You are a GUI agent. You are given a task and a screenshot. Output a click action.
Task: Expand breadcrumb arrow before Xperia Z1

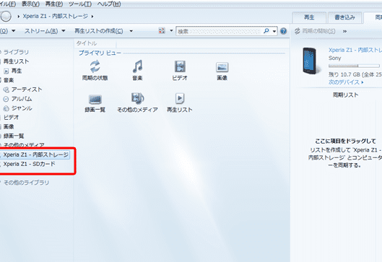click(x=19, y=17)
